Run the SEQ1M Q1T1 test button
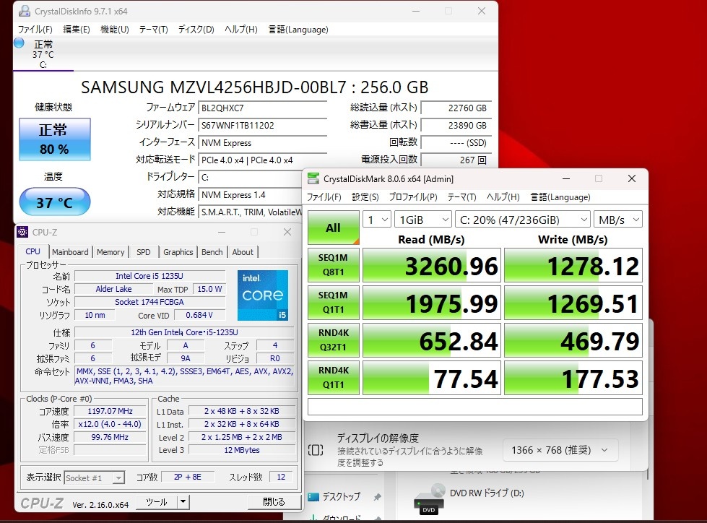 click(x=333, y=303)
